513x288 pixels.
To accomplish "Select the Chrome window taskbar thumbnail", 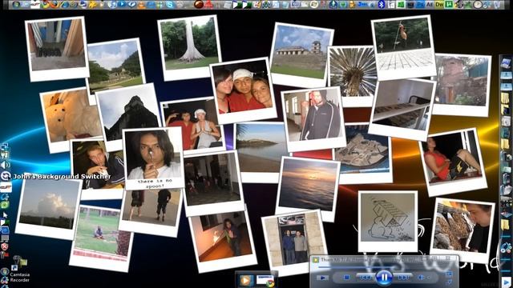I will (265, 281).
